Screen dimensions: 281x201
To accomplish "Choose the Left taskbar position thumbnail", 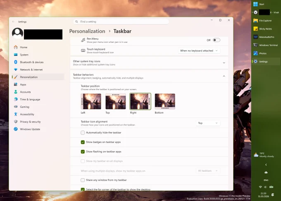I will [x=91, y=101].
